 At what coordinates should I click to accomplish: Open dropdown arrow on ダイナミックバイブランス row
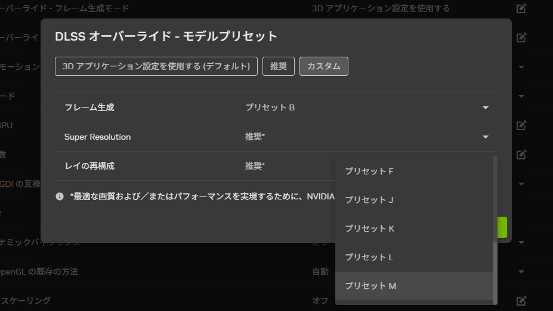(521, 242)
